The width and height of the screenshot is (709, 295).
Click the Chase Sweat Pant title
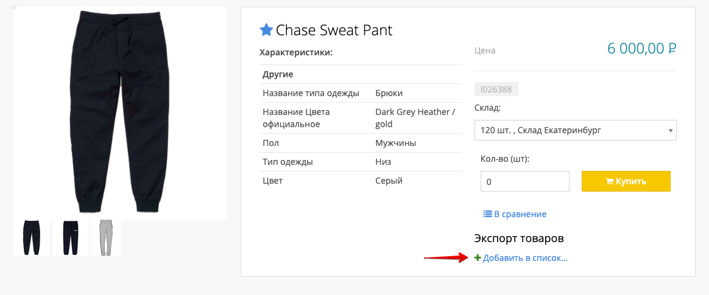[334, 30]
